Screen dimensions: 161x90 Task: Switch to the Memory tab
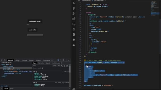click(18, 60)
